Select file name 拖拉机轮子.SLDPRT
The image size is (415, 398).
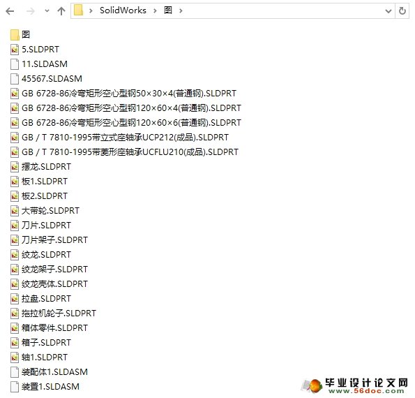(x=59, y=314)
